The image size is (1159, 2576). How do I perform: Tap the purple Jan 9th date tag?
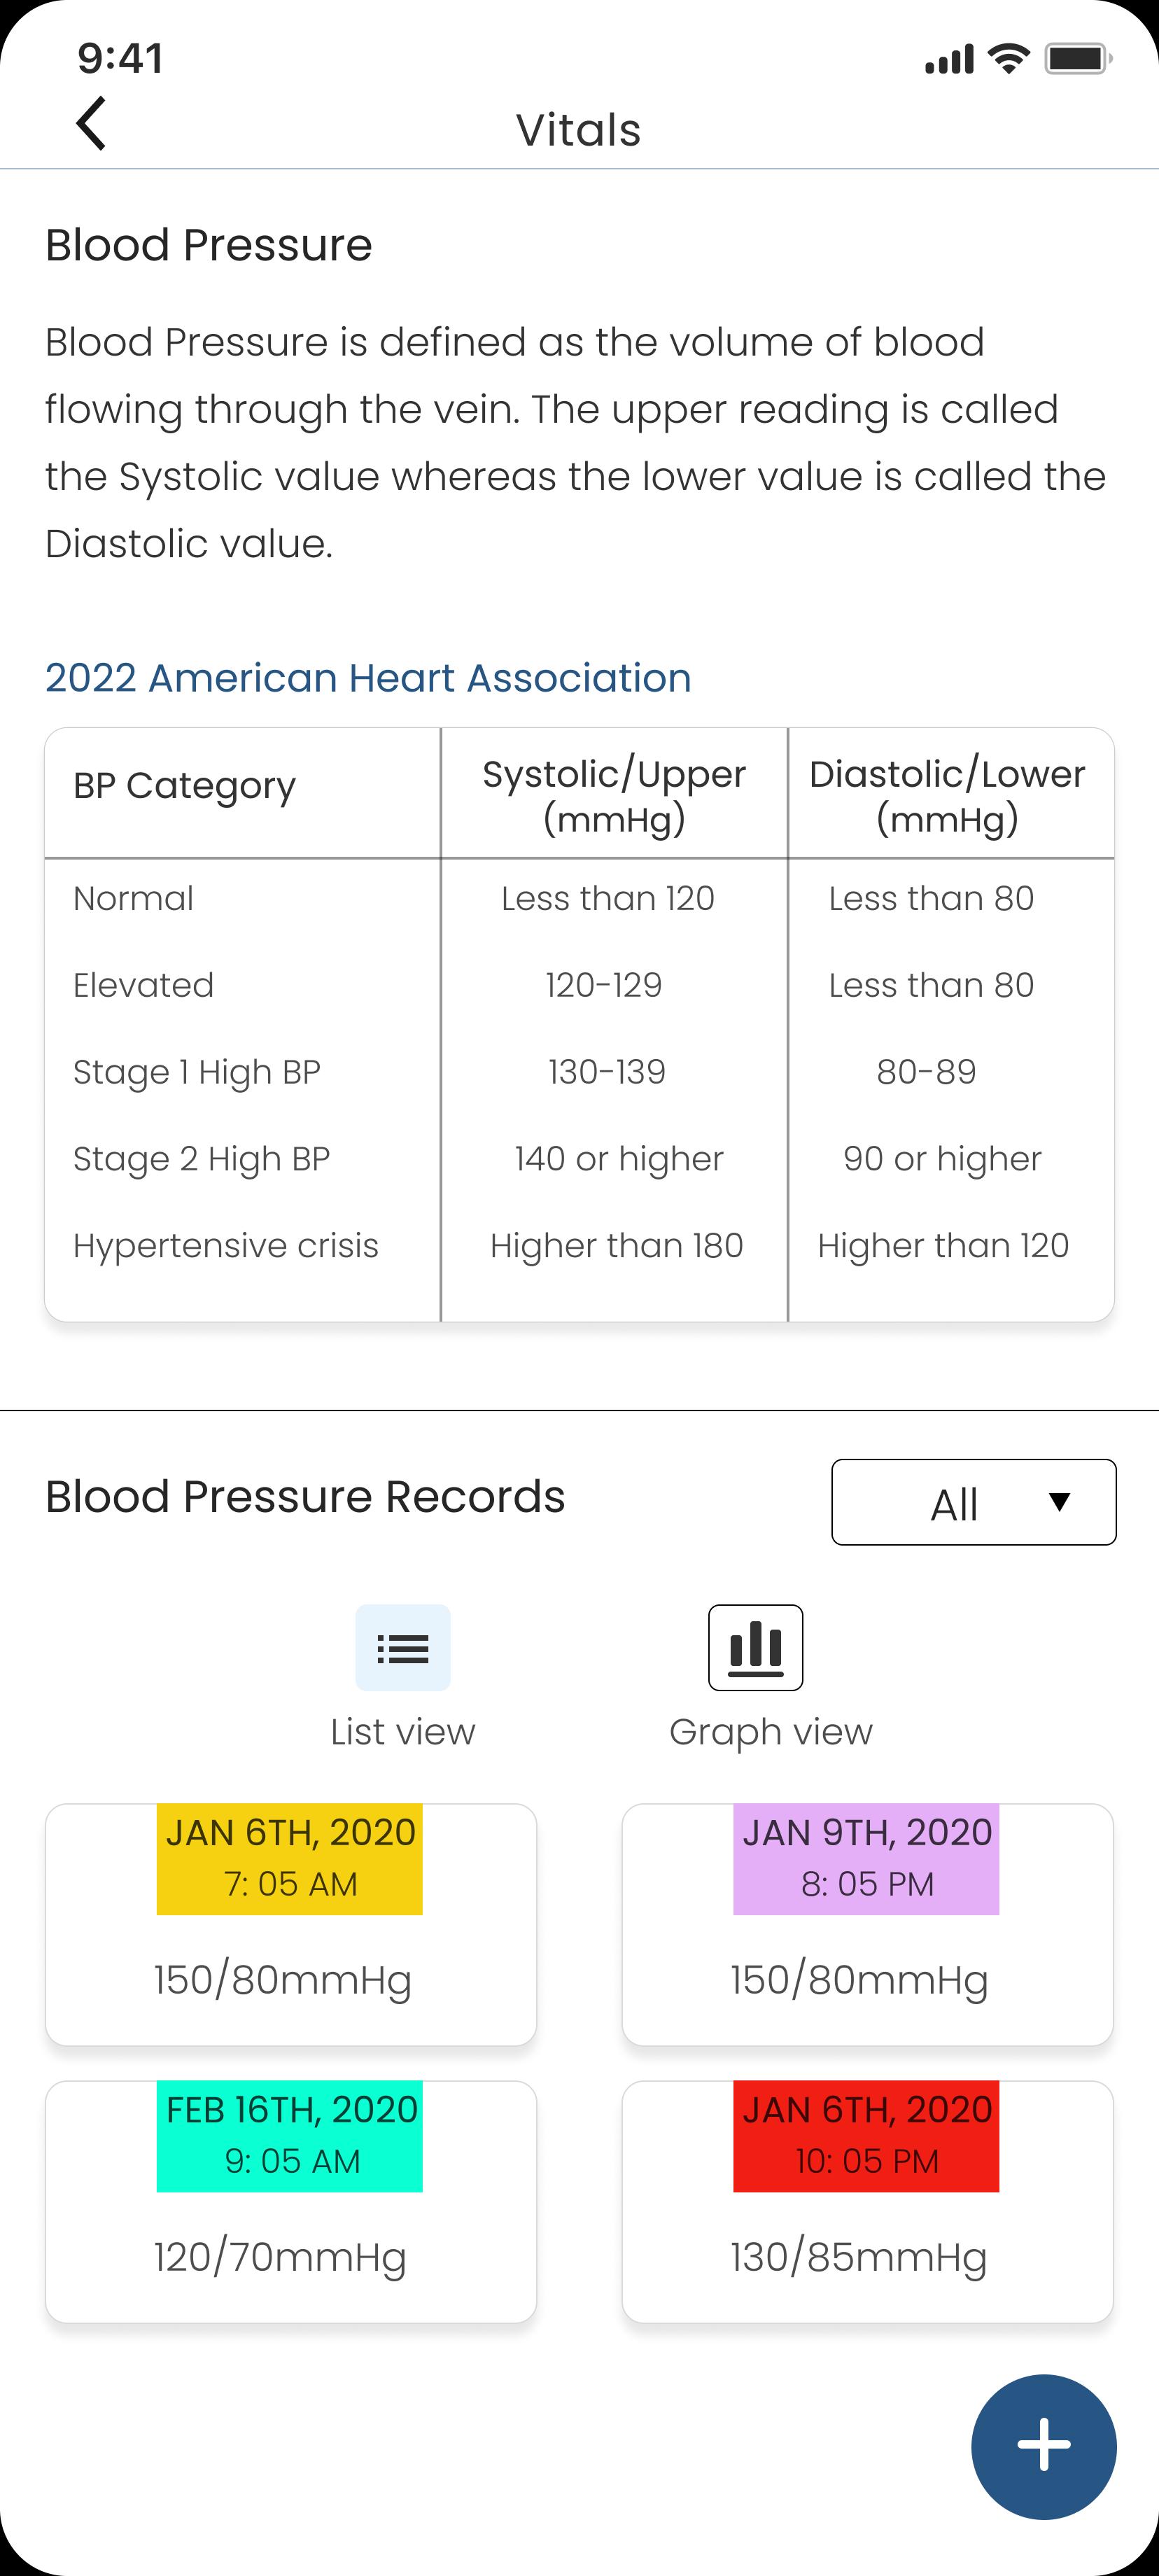[x=866, y=1859]
